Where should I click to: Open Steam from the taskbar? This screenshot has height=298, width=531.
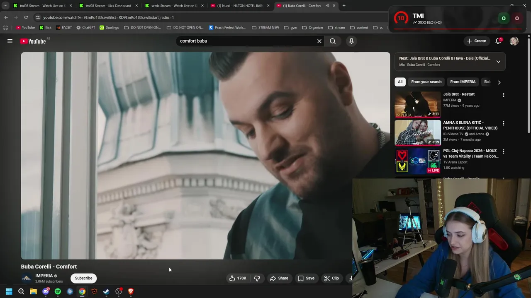tap(106, 291)
